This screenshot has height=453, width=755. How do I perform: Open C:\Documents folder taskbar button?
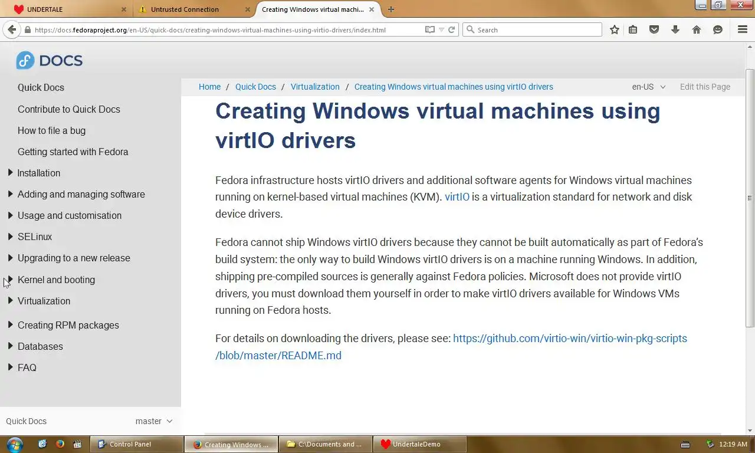pyautogui.click(x=325, y=444)
